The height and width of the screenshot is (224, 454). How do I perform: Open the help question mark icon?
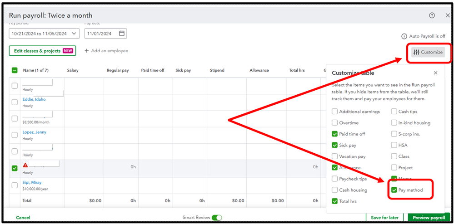(432, 15)
